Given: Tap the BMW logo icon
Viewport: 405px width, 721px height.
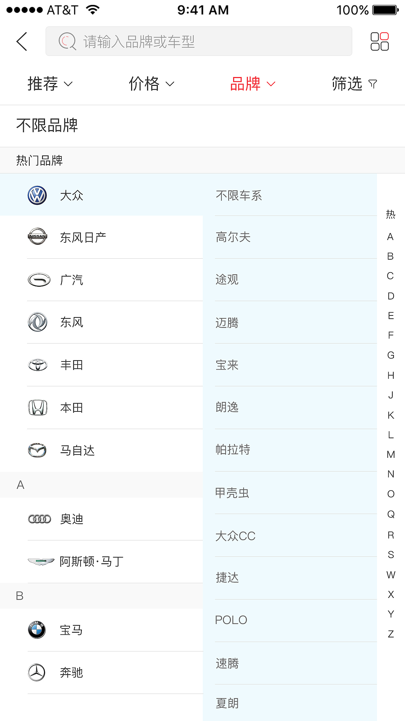Looking at the screenshot, I should [37, 630].
